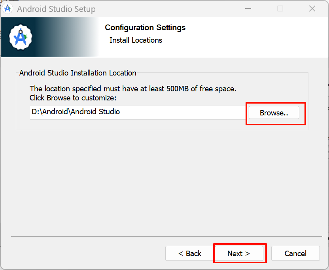The height and width of the screenshot is (270, 329).
Task: Click the 'Android Studio Setup' window title
Action: click(56, 9)
